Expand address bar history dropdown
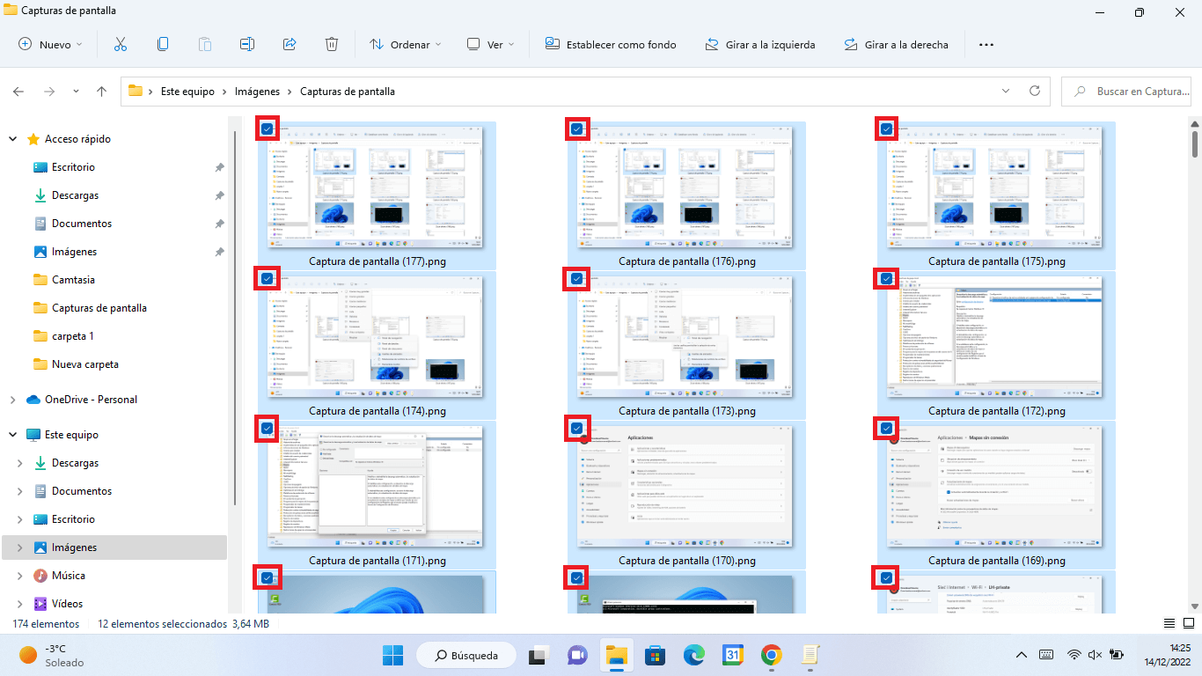 point(1006,91)
